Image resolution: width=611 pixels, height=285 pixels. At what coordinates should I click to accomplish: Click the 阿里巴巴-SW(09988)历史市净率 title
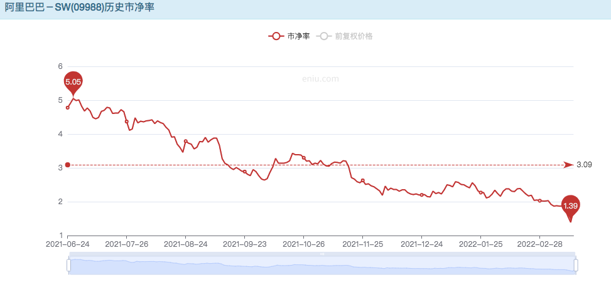tap(80, 7)
